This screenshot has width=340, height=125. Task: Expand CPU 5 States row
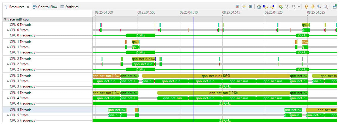coord(8,115)
